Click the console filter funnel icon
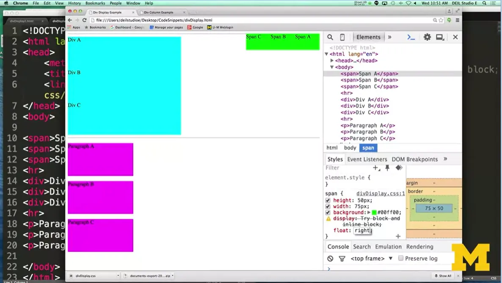The image size is (502, 283). 342,258
